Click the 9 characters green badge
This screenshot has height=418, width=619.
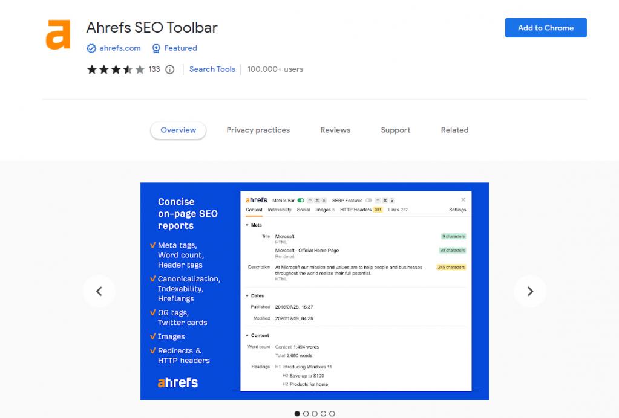tap(454, 236)
